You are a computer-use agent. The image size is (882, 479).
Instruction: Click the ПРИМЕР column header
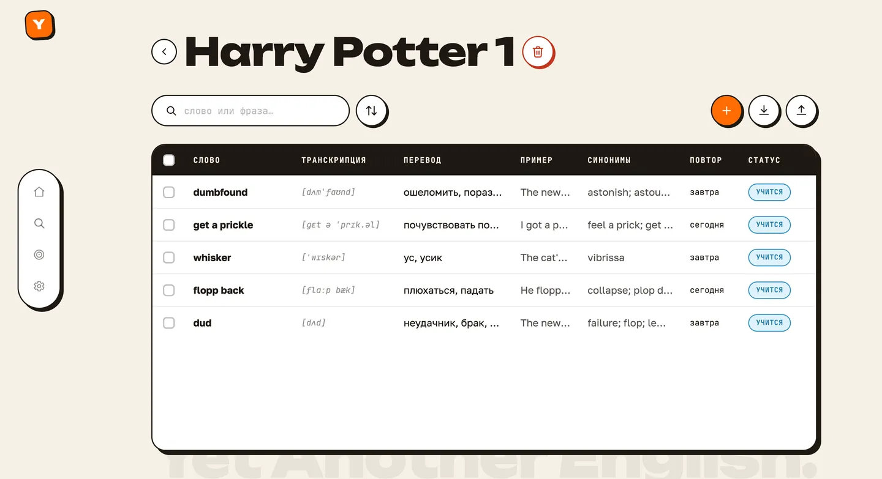tap(537, 160)
